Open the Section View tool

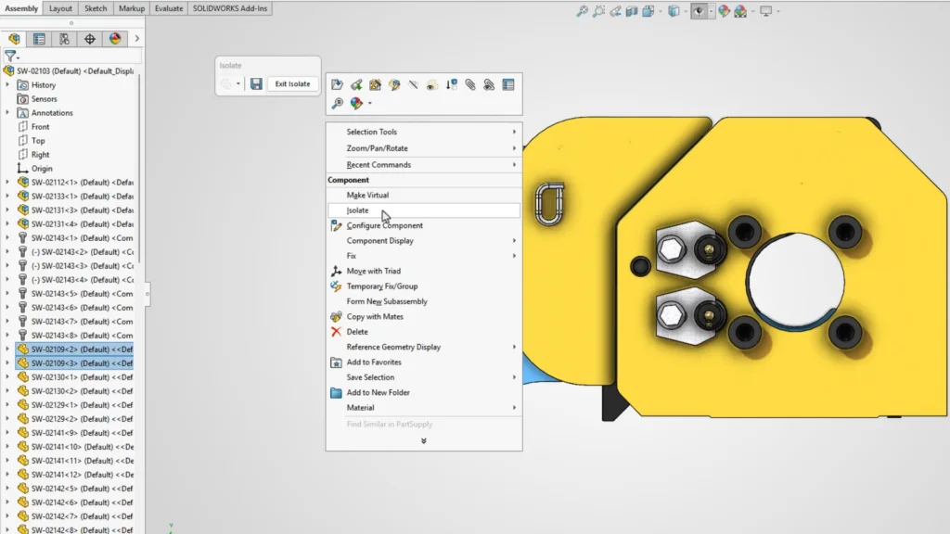click(631, 11)
